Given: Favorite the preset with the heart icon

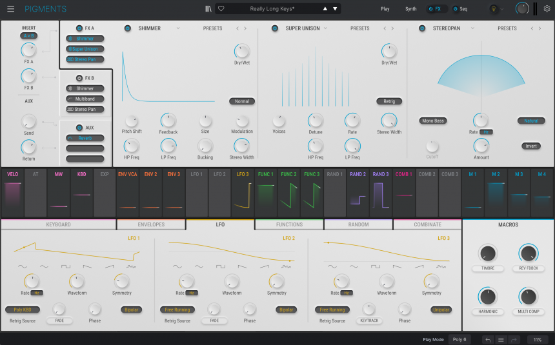Looking at the screenshot, I should [221, 9].
